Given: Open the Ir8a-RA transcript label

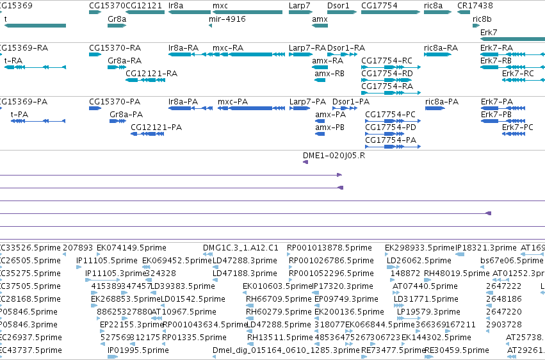Looking at the screenshot, I should tap(184, 48).
